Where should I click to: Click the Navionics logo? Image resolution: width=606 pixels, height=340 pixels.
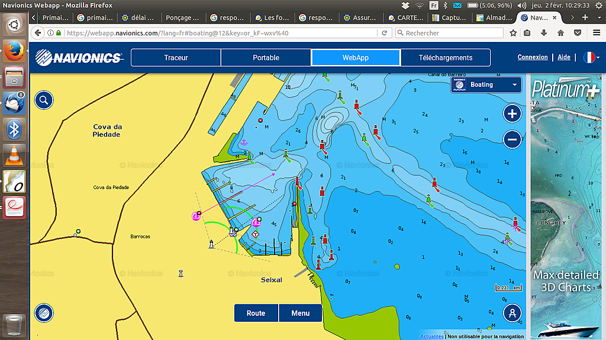pyautogui.click(x=79, y=58)
